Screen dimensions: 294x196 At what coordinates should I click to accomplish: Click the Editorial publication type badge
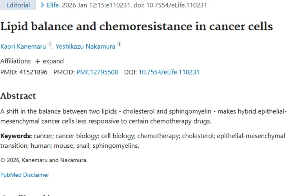(x=18, y=5)
